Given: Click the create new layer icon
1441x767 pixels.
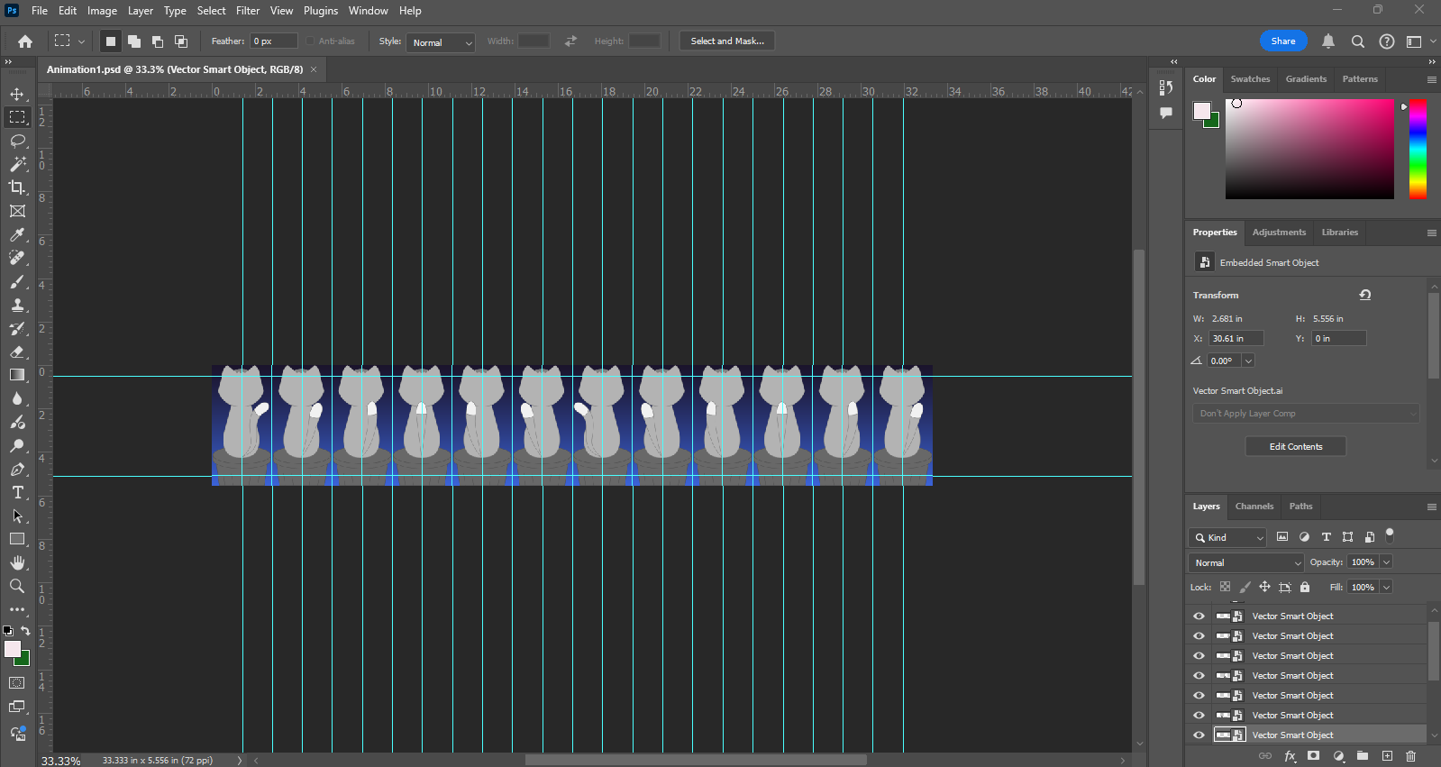Looking at the screenshot, I should 1387,755.
